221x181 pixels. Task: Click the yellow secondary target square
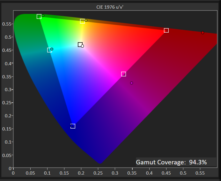point(82,21)
